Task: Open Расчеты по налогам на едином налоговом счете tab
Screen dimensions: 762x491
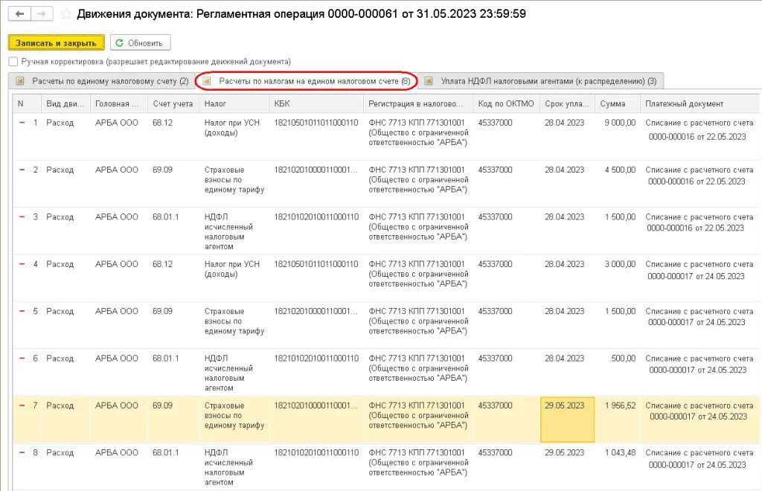Action: [306, 81]
